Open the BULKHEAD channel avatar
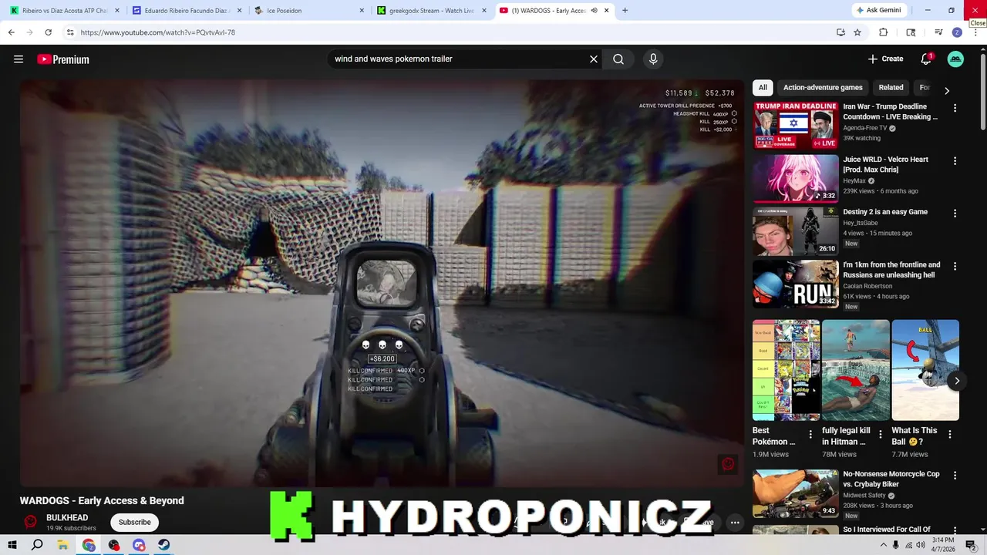 tap(30, 522)
